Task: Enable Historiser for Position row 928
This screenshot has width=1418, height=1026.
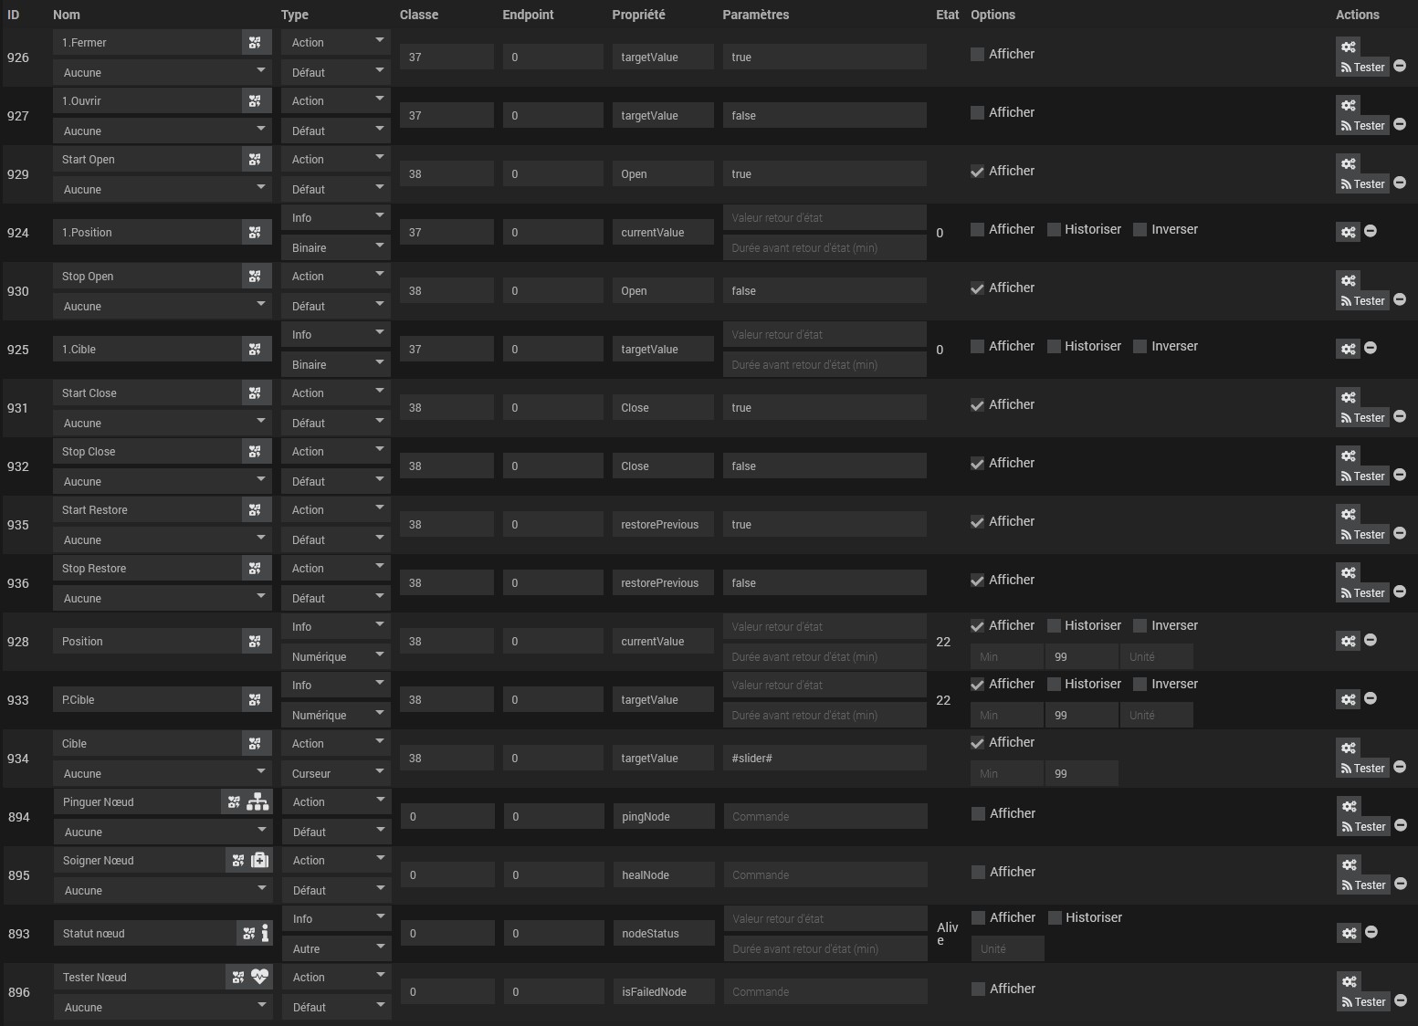Action: (x=1054, y=625)
